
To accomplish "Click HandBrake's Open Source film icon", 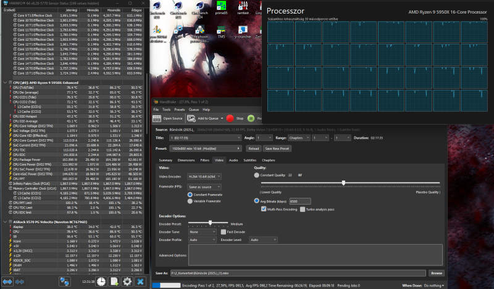I will 157,118.
